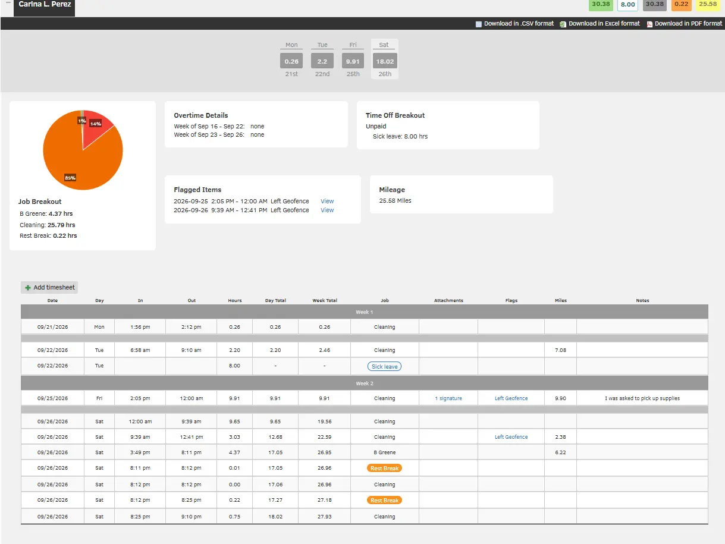Click the '25.58 Miles' mileage value
Image resolution: width=725 pixels, height=544 pixels.
click(x=395, y=201)
